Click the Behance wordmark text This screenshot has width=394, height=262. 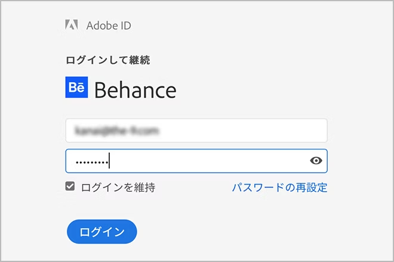click(x=136, y=89)
